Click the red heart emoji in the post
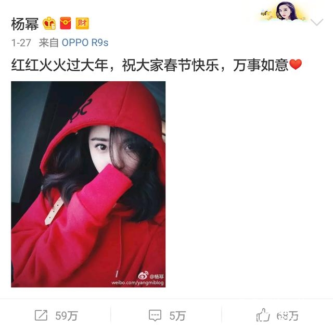 point(296,65)
